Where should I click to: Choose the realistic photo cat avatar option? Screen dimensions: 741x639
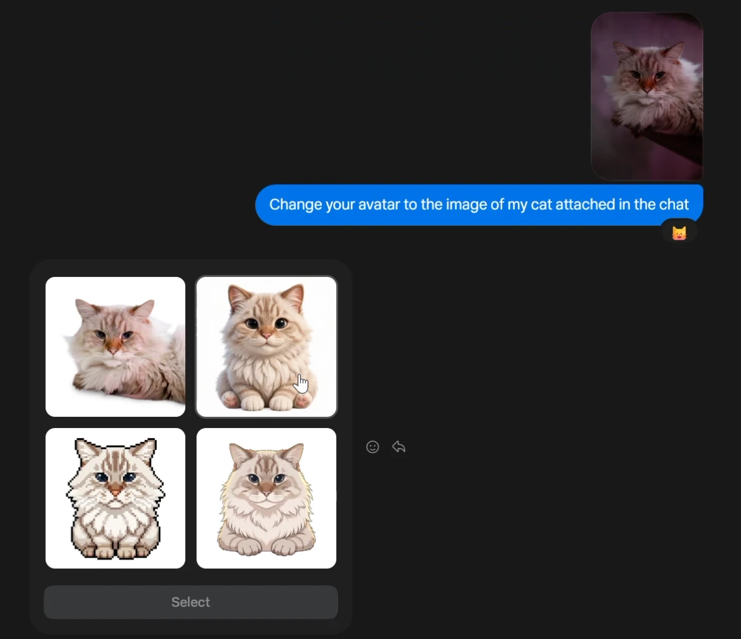[x=115, y=347]
